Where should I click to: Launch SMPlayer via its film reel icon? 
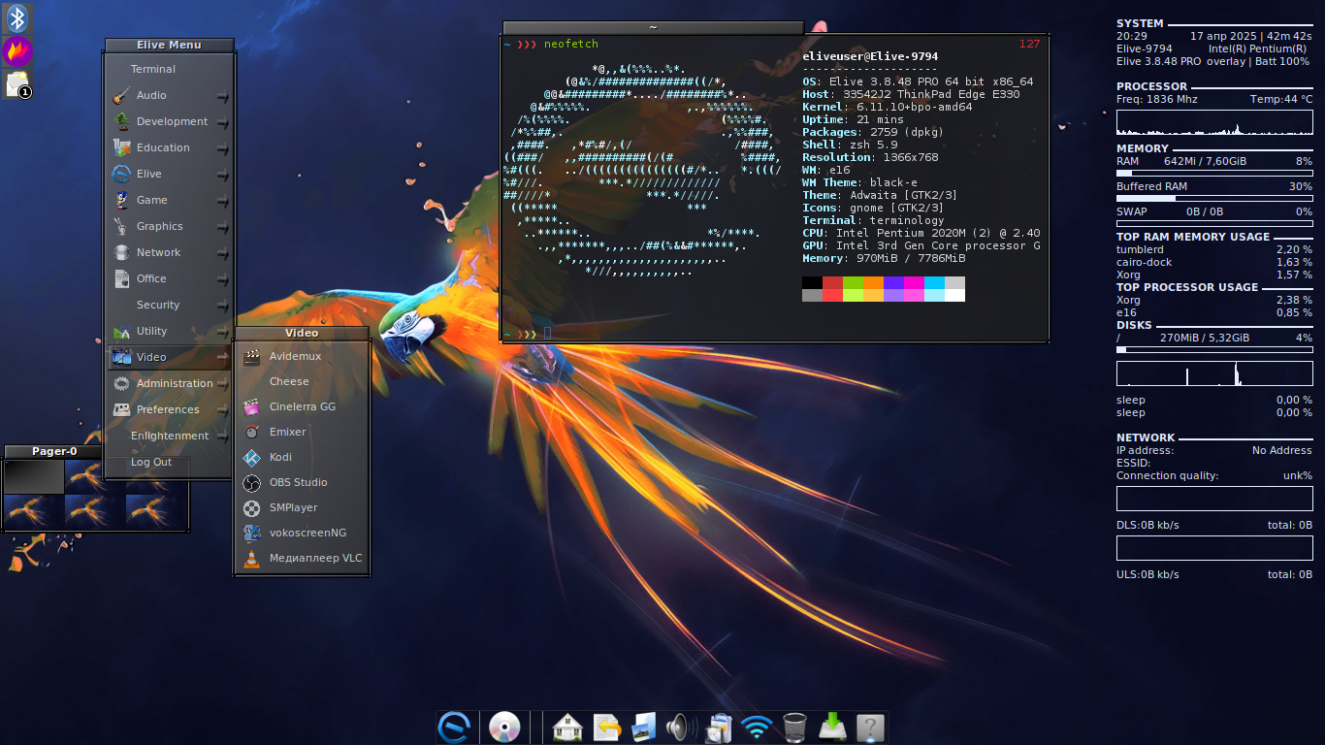coord(251,507)
